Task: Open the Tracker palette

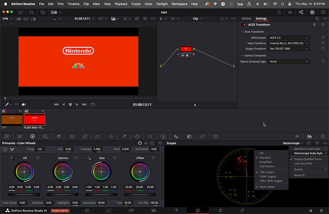Action: pyautogui.click(x=150, y=137)
